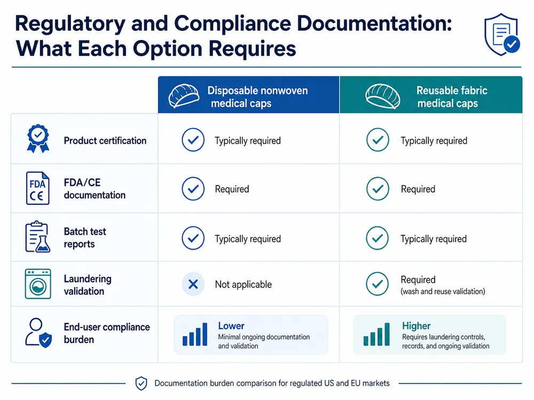Click Typically required in disposable Product certification cell
The width and height of the screenshot is (534, 400).
pyautogui.click(x=248, y=141)
